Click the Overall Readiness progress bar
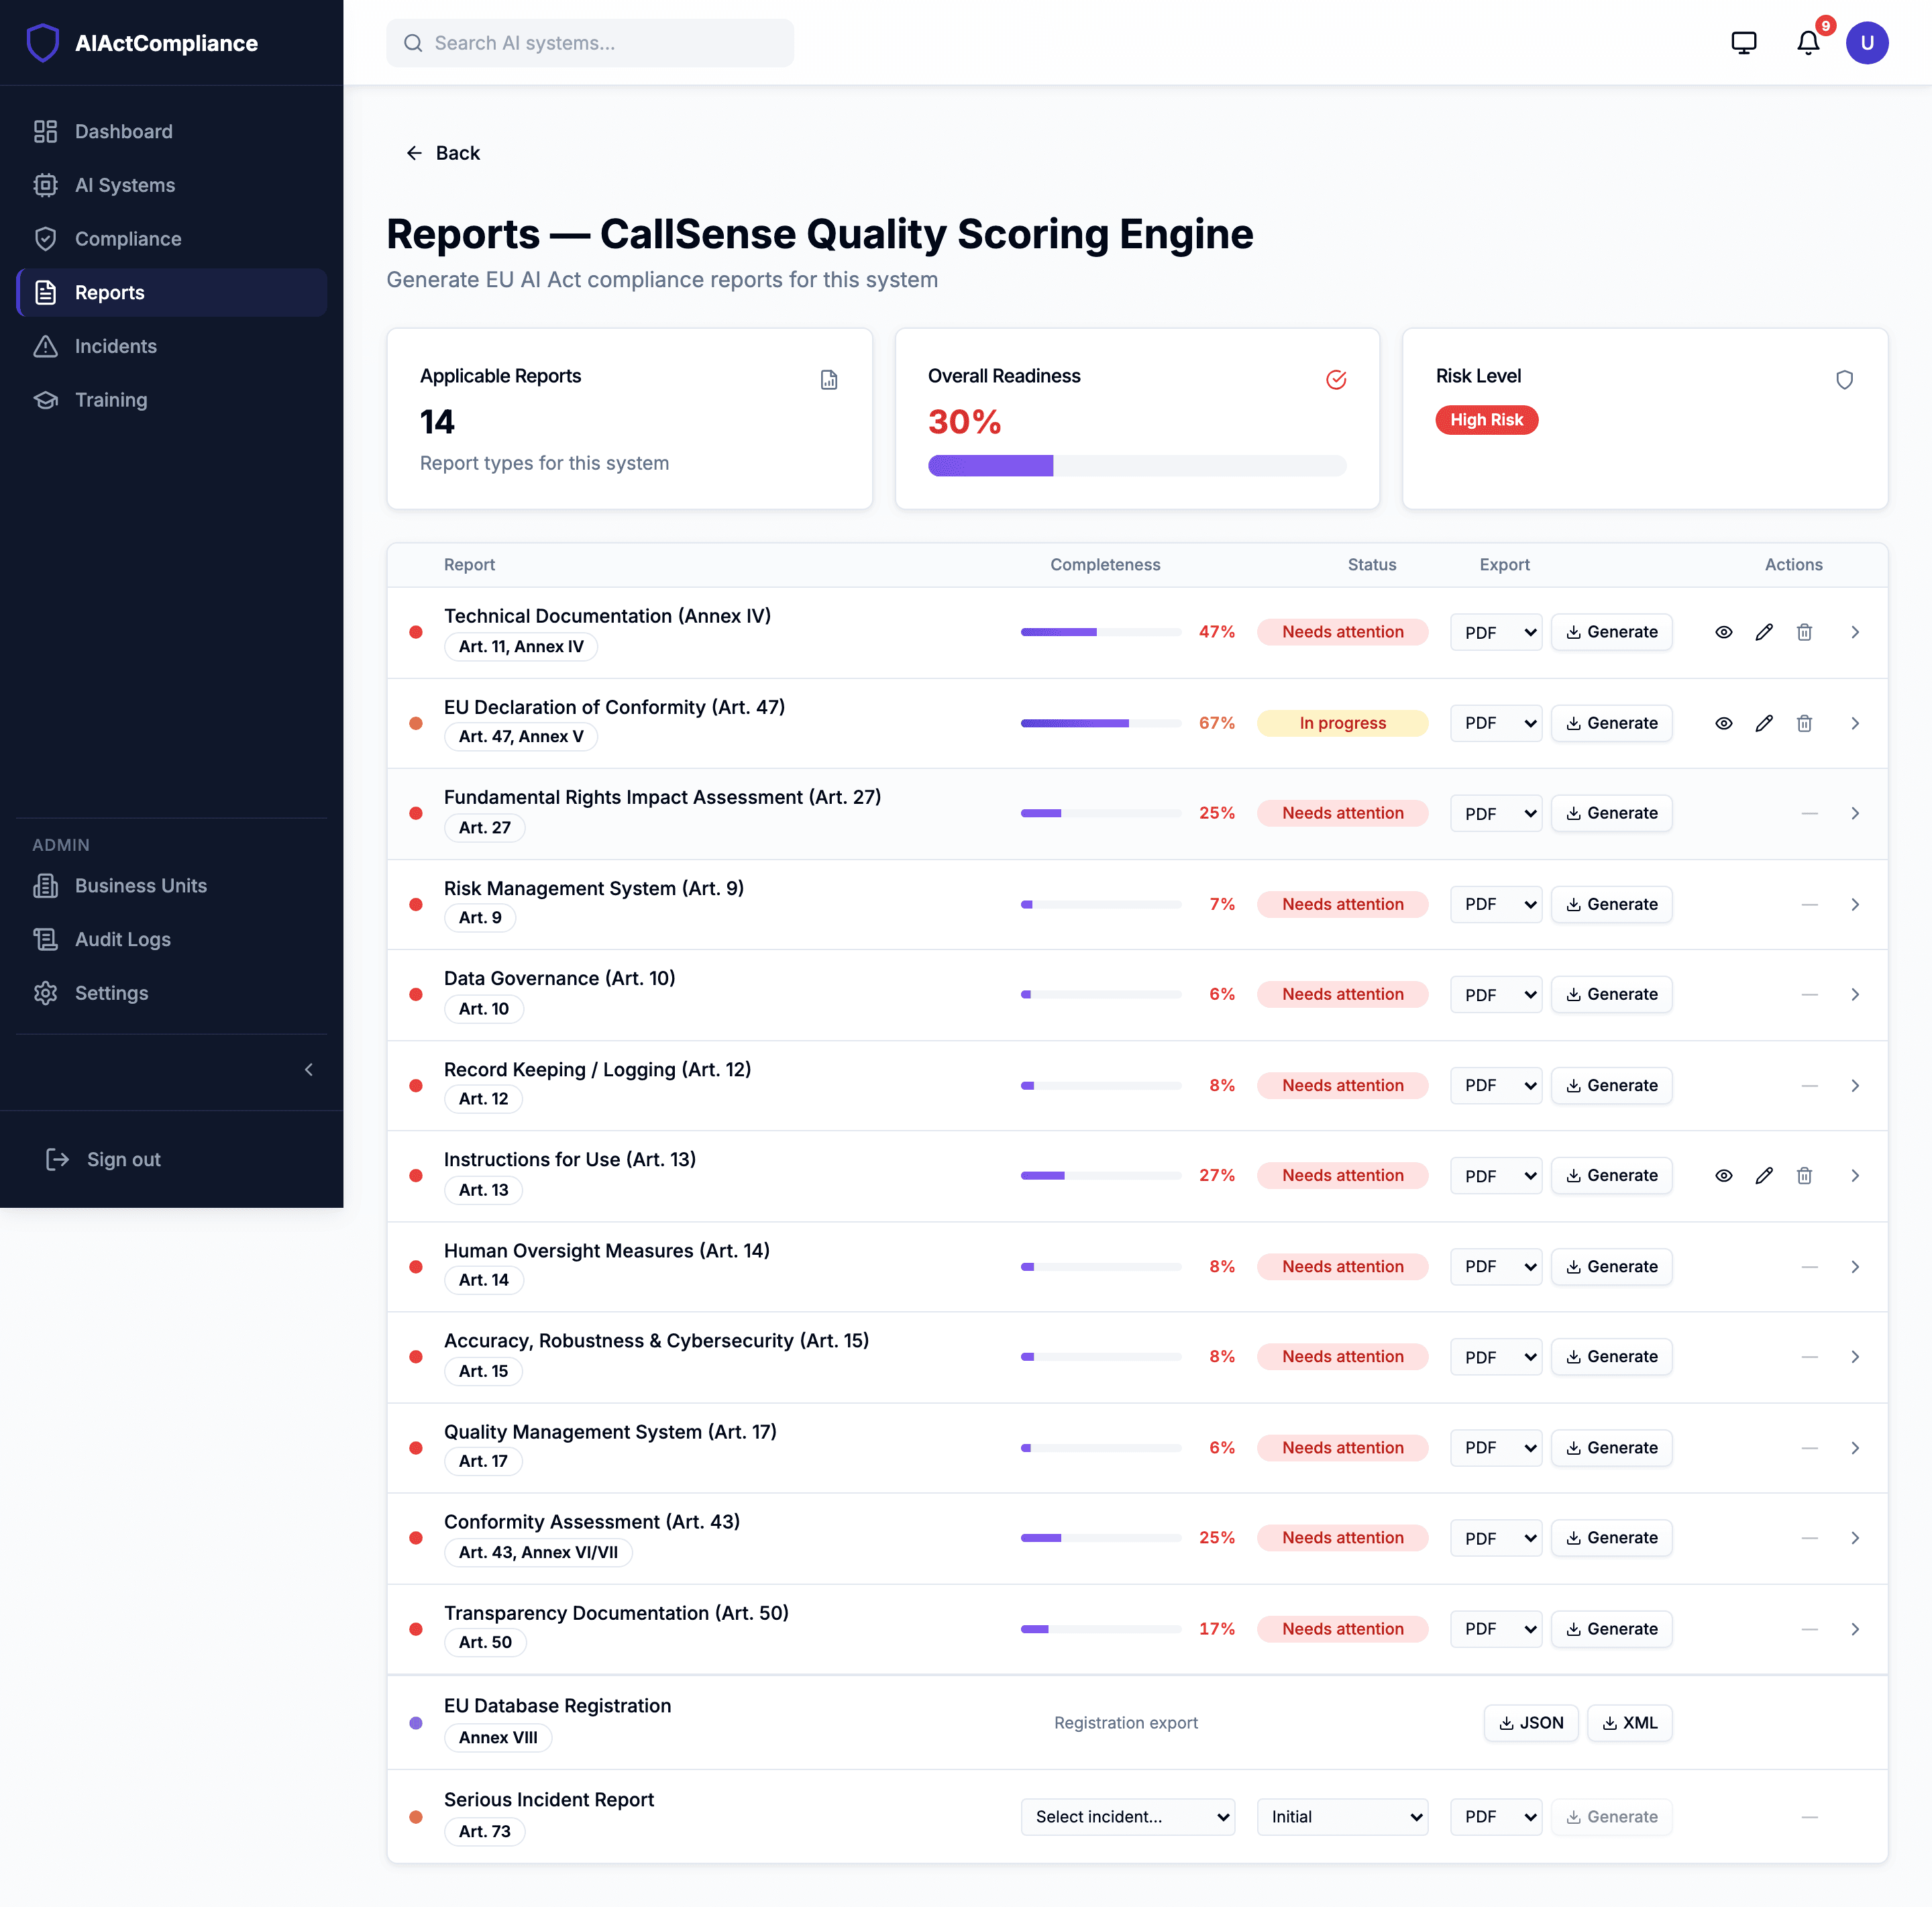The height and width of the screenshot is (1907, 1932). pos(1137,466)
